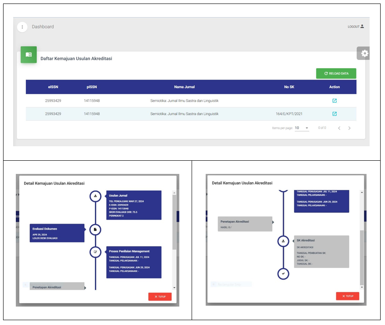The width and height of the screenshot is (385, 325).
Task: Open the three-dot menu beside Dashboard
Action: [x=22, y=27]
